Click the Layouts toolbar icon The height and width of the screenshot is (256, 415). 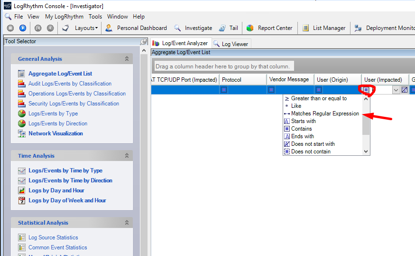(65, 28)
